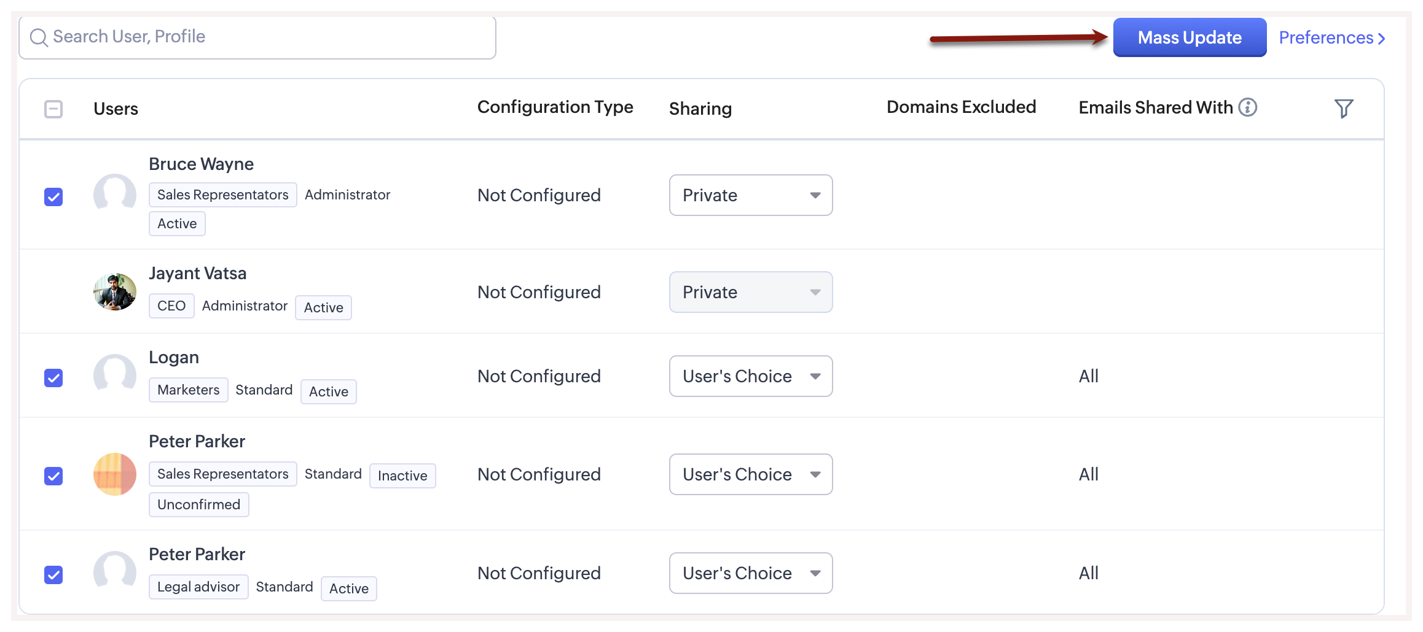Viewport: 1423px width, 632px height.
Task: Click the Emails Shared With info icon
Action: [1247, 107]
